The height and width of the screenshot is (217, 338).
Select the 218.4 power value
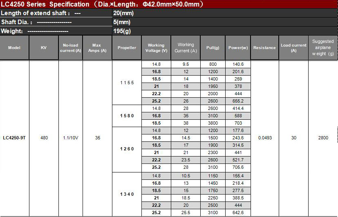tap(238, 183)
